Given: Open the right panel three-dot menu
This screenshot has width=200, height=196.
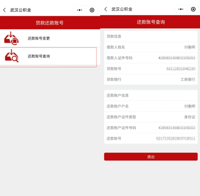Looking at the screenshot, I should 181,9.
